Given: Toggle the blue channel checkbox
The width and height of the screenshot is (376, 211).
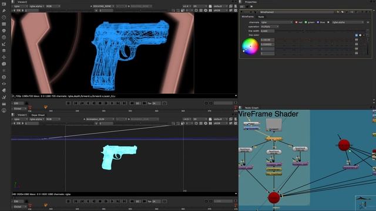Looking at the screenshot, I should [318, 22].
